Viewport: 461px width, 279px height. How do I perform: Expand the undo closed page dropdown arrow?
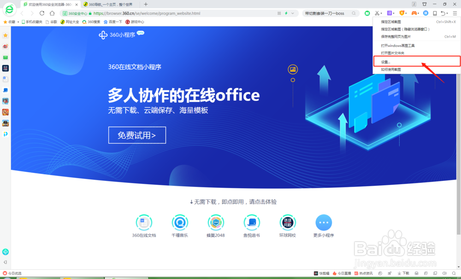point(447,13)
